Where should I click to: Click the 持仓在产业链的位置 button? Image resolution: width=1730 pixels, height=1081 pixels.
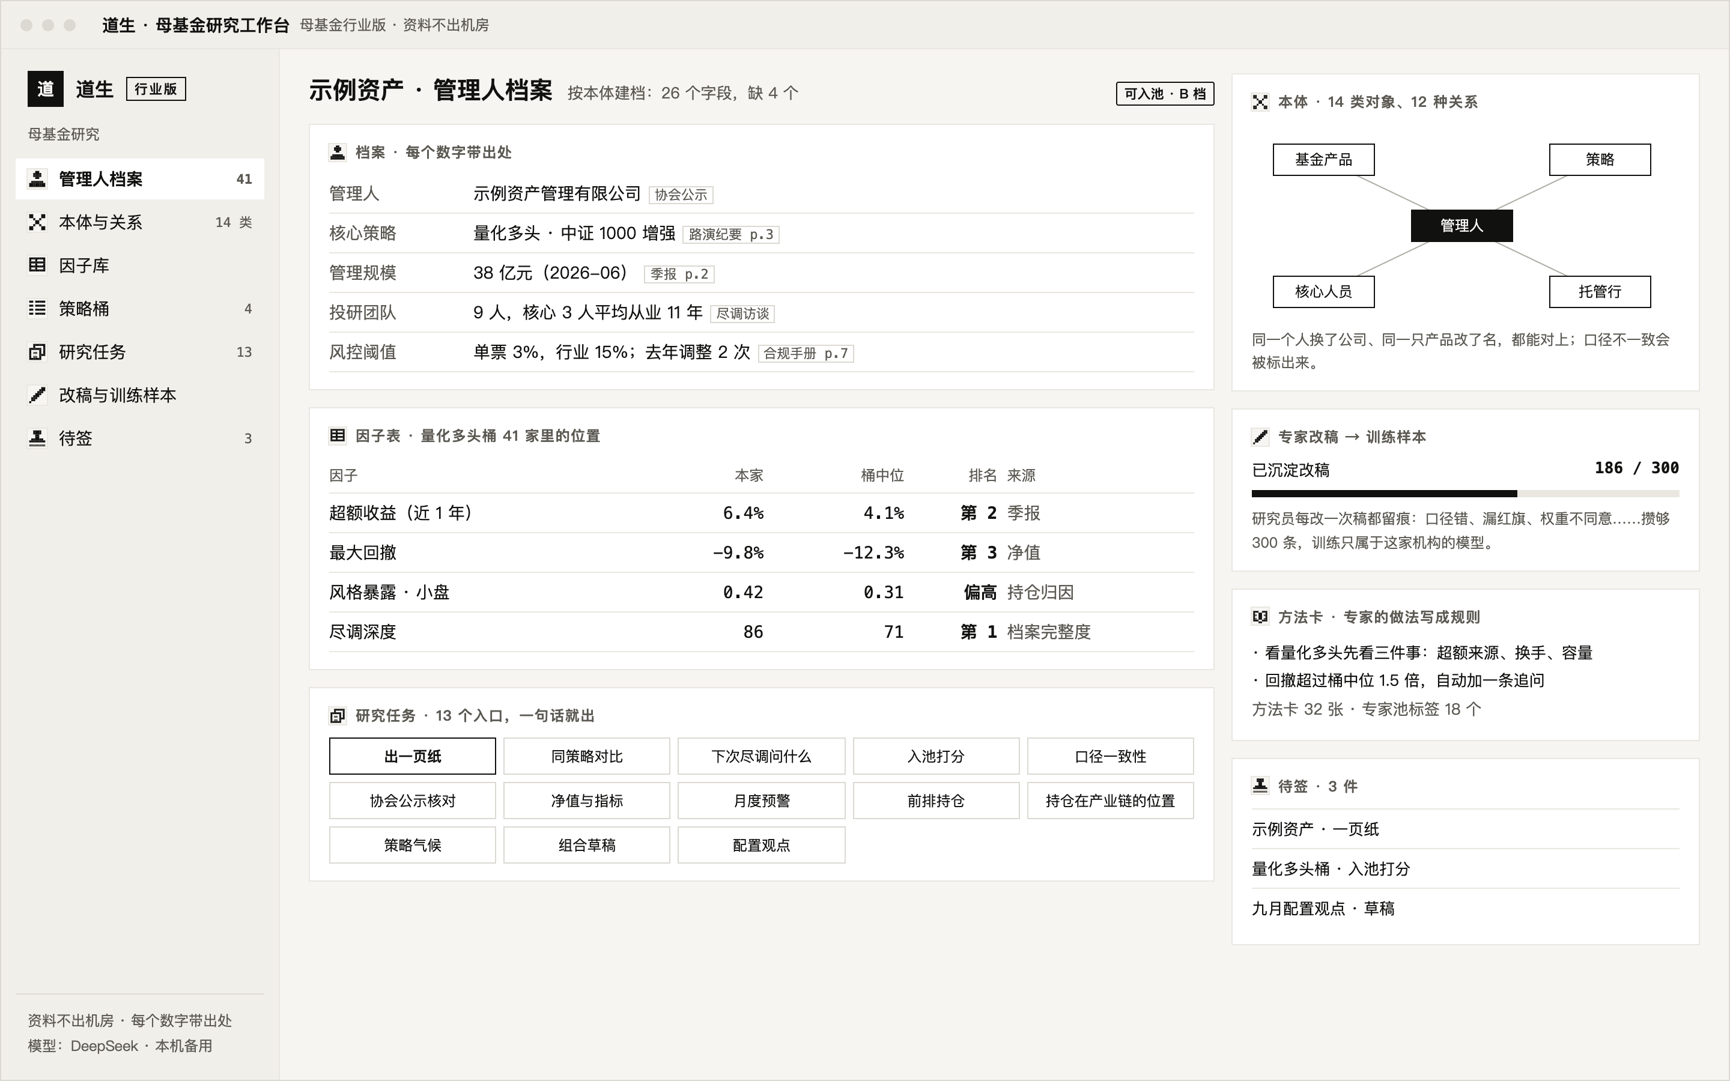tap(1110, 801)
